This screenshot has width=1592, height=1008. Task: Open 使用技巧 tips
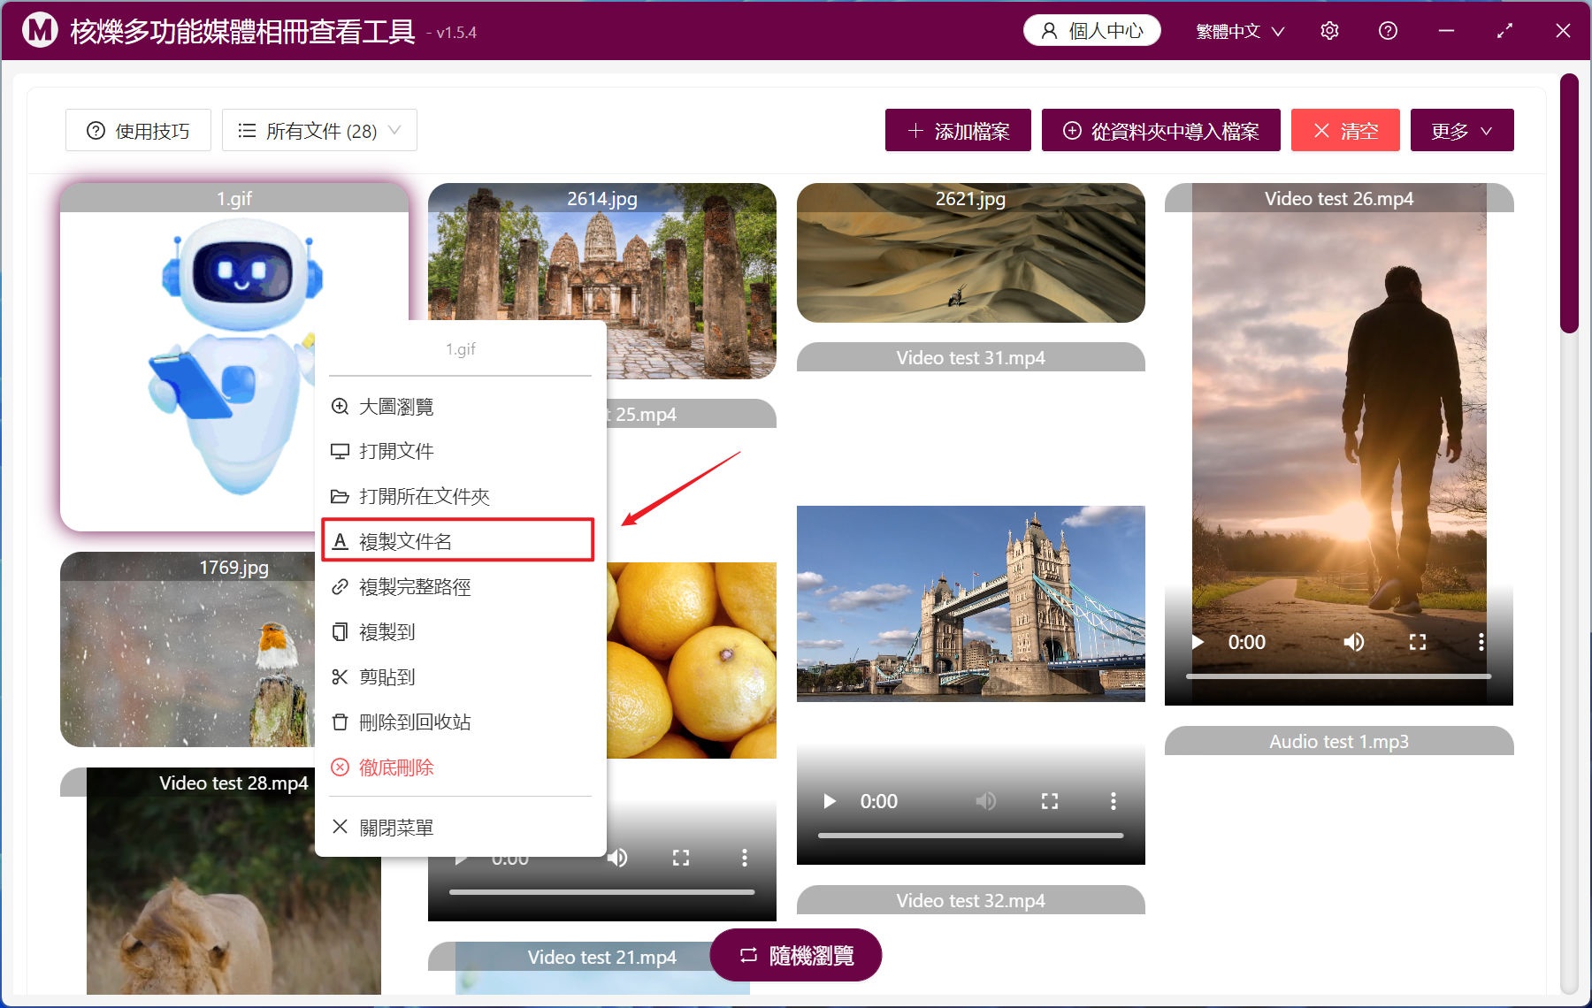coord(138,131)
